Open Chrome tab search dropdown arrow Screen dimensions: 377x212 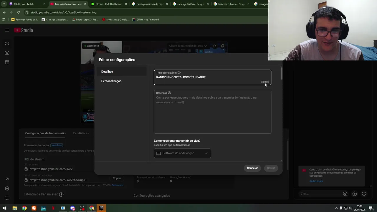(x=4, y=4)
